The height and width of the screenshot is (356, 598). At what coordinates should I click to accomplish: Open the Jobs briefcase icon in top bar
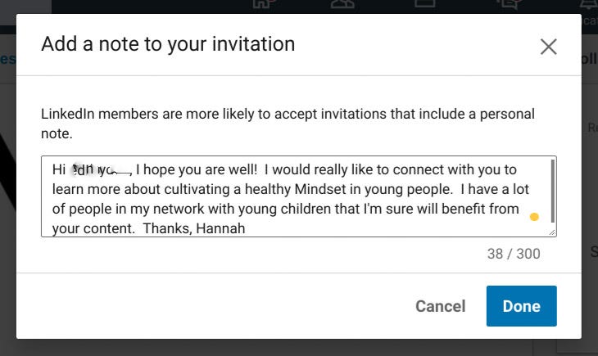(x=425, y=4)
